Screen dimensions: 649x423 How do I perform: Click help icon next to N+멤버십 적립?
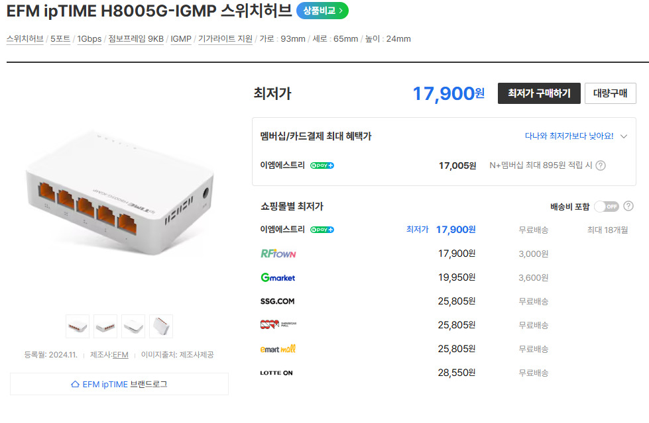(601, 165)
